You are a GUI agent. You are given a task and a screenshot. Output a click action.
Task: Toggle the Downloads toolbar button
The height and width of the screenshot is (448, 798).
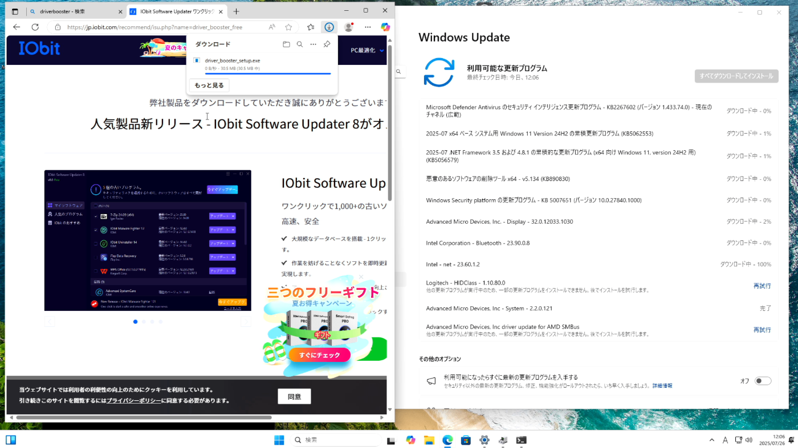[x=329, y=27]
